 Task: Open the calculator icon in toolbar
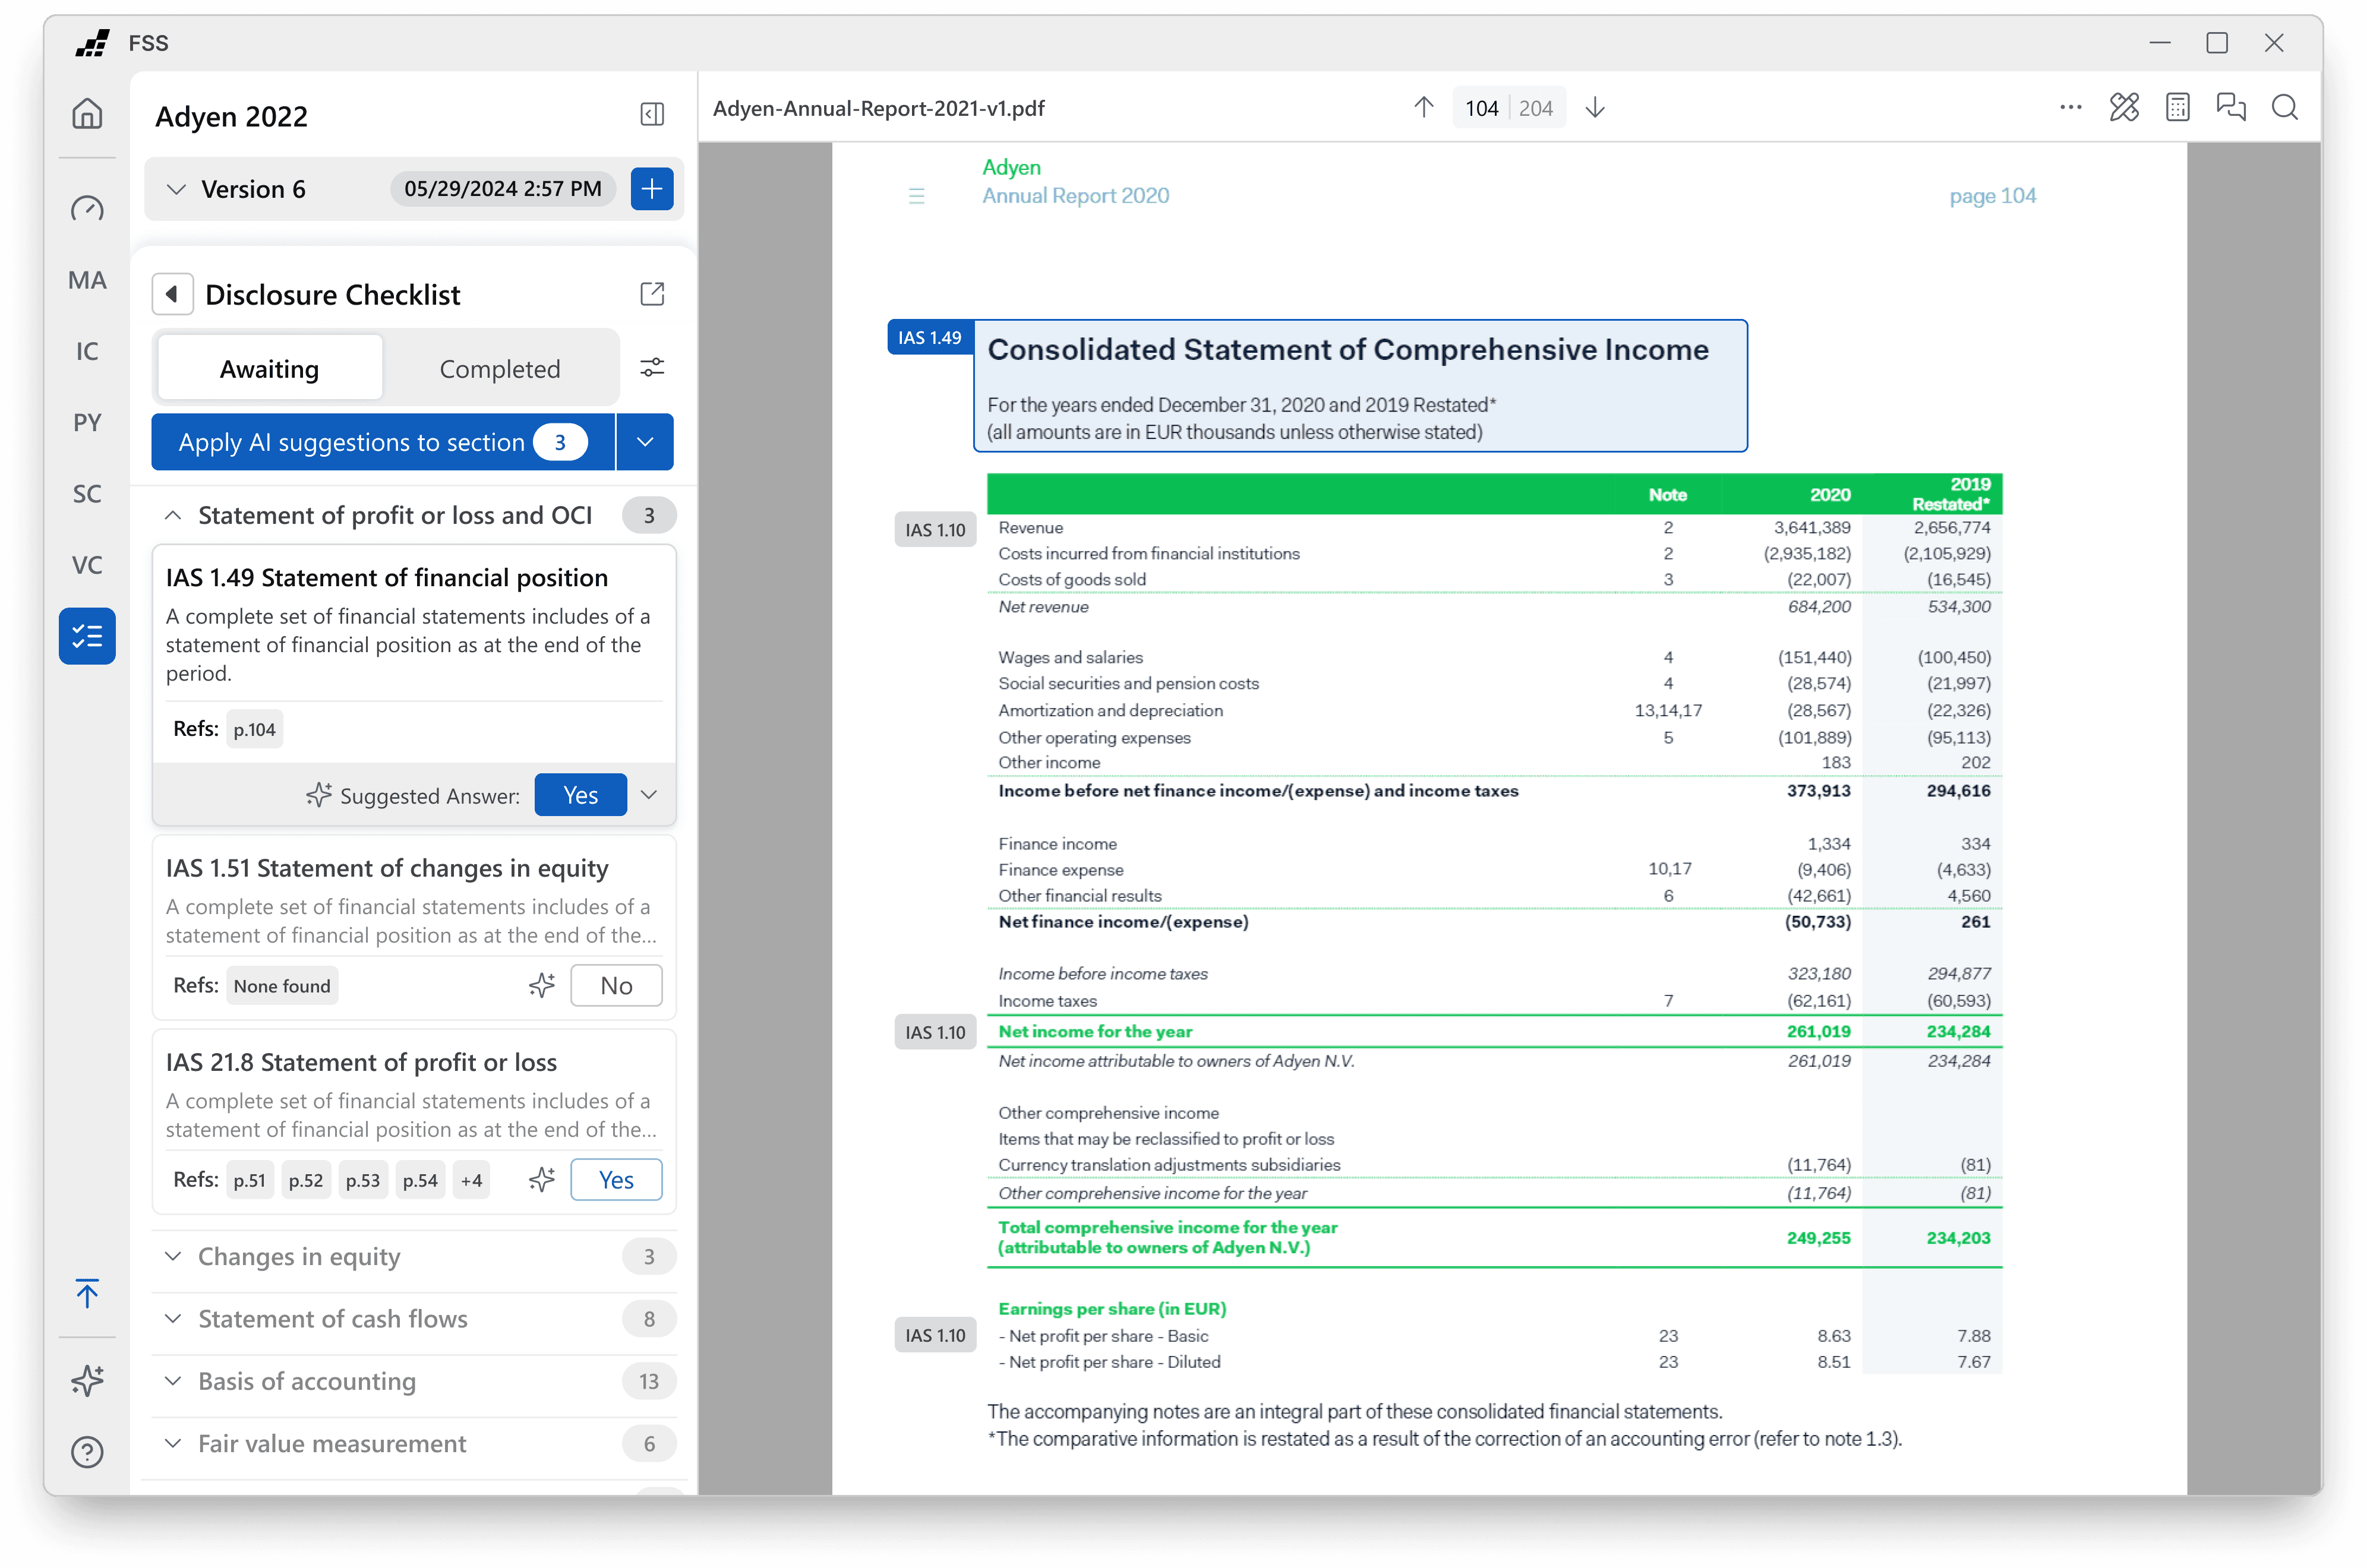point(2177,108)
